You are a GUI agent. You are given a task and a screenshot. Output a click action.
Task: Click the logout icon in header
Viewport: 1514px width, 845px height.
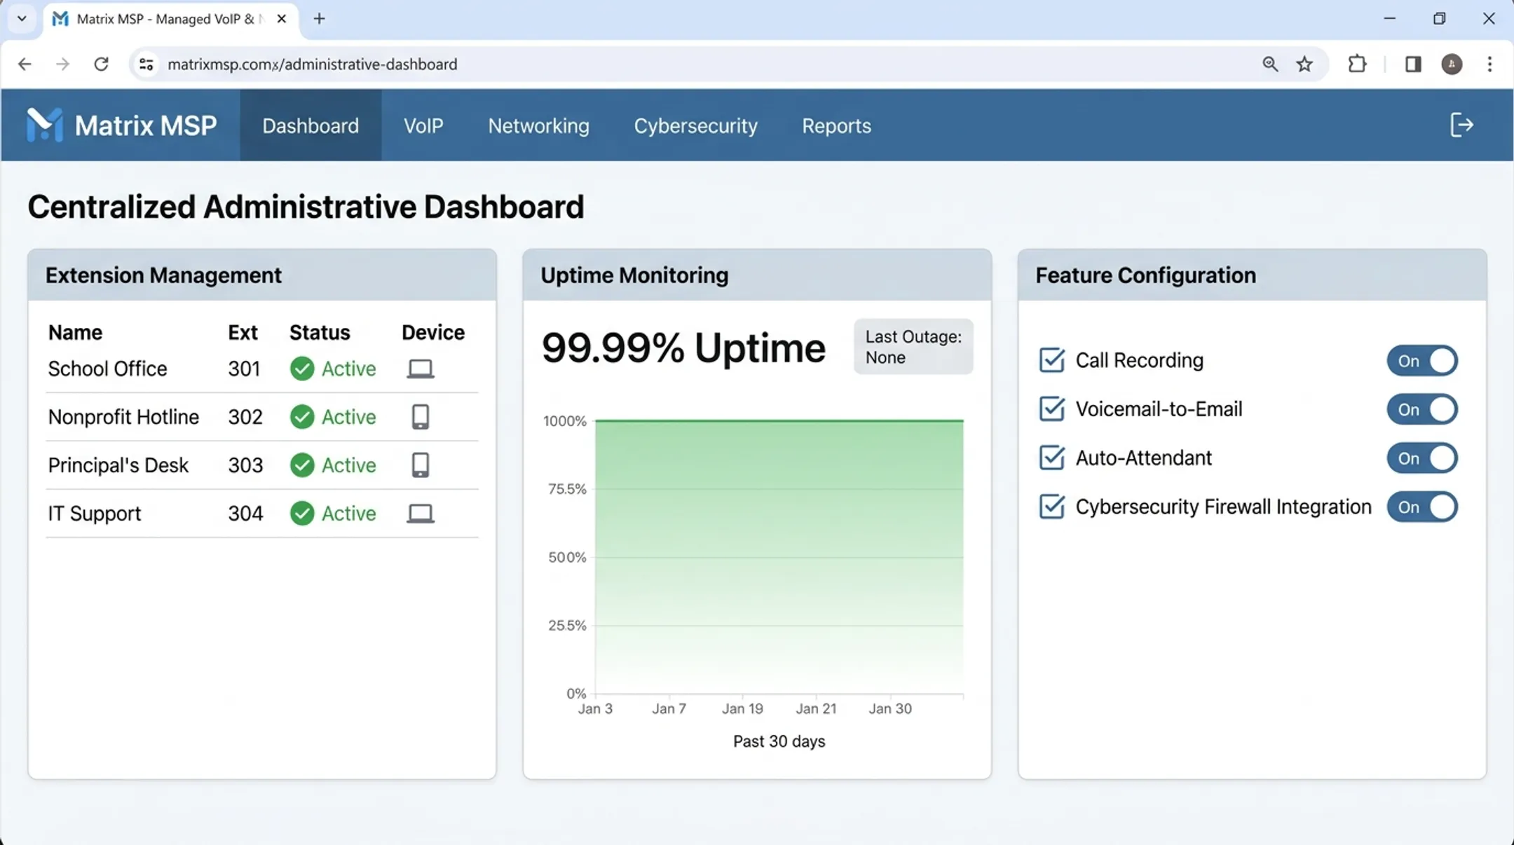[x=1461, y=125]
